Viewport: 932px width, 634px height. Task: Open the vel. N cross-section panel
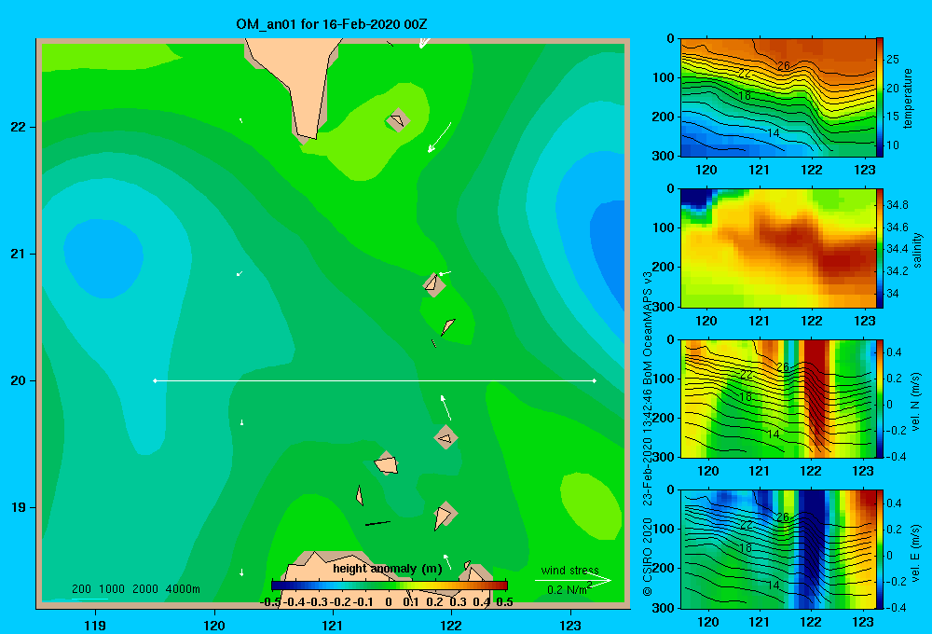pos(778,398)
